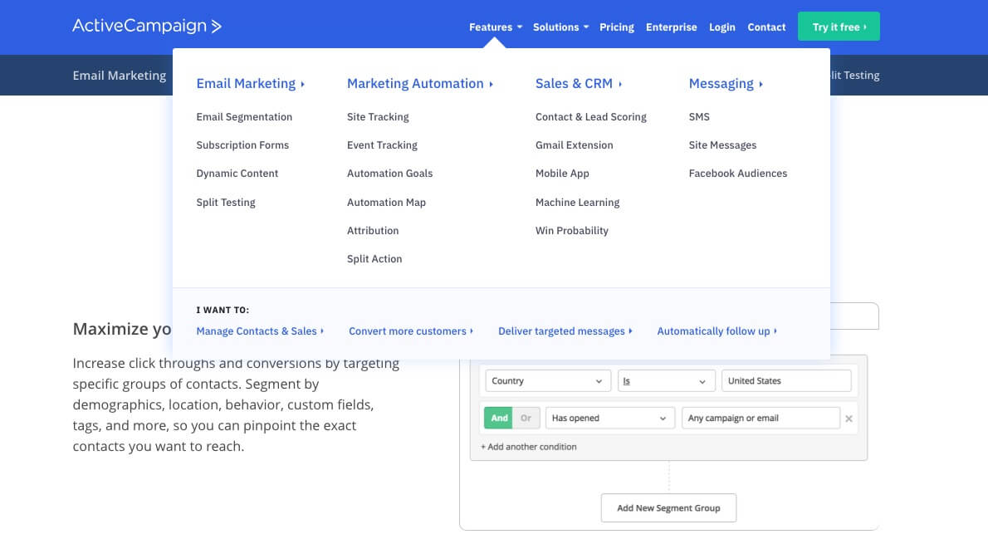Click Convert more customers link
The height and width of the screenshot is (539, 988).
[x=411, y=331]
